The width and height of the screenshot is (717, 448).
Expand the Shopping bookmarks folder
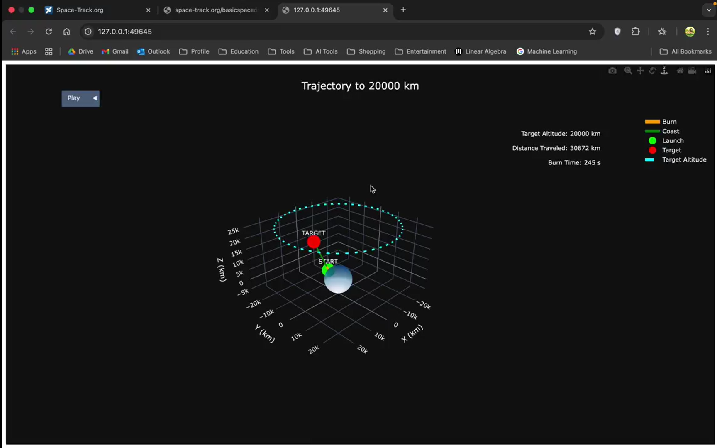(366, 51)
